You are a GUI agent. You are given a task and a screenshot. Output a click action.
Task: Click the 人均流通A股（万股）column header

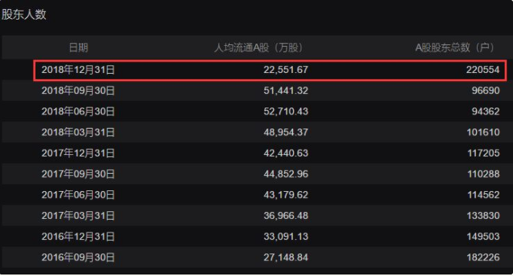coord(261,47)
